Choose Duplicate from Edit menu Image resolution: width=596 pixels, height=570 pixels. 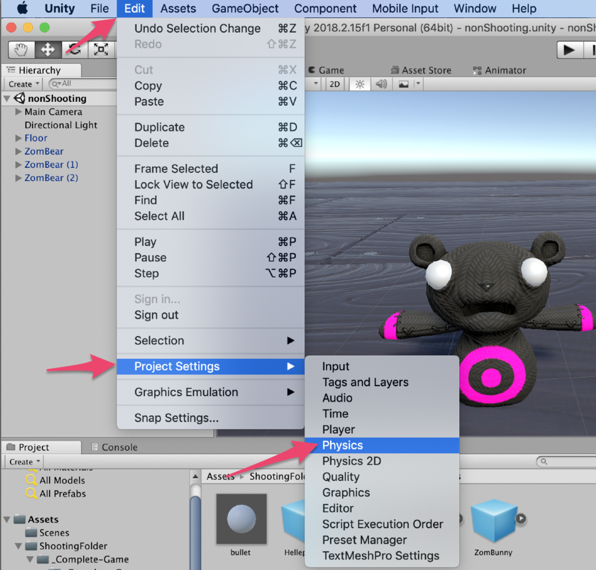[x=211, y=127]
